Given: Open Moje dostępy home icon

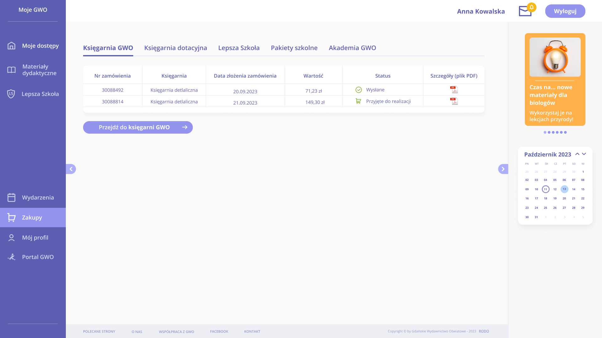Looking at the screenshot, I should tap(11, 46).
